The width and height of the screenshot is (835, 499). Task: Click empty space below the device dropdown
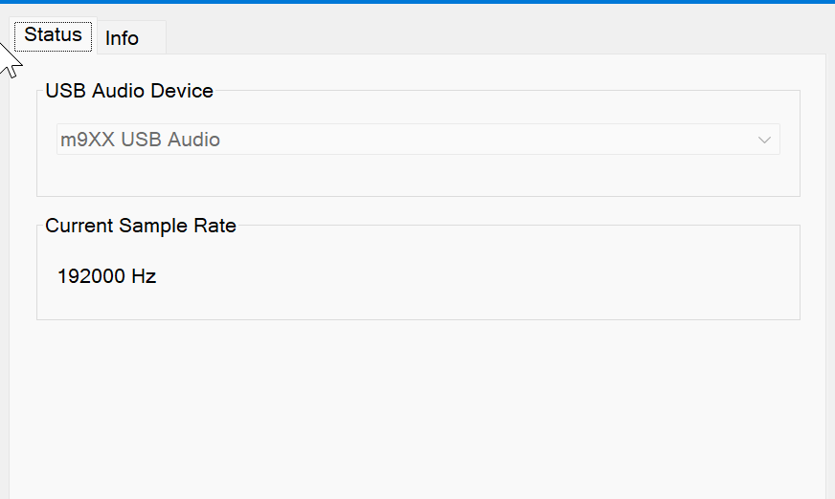(417, 176)
